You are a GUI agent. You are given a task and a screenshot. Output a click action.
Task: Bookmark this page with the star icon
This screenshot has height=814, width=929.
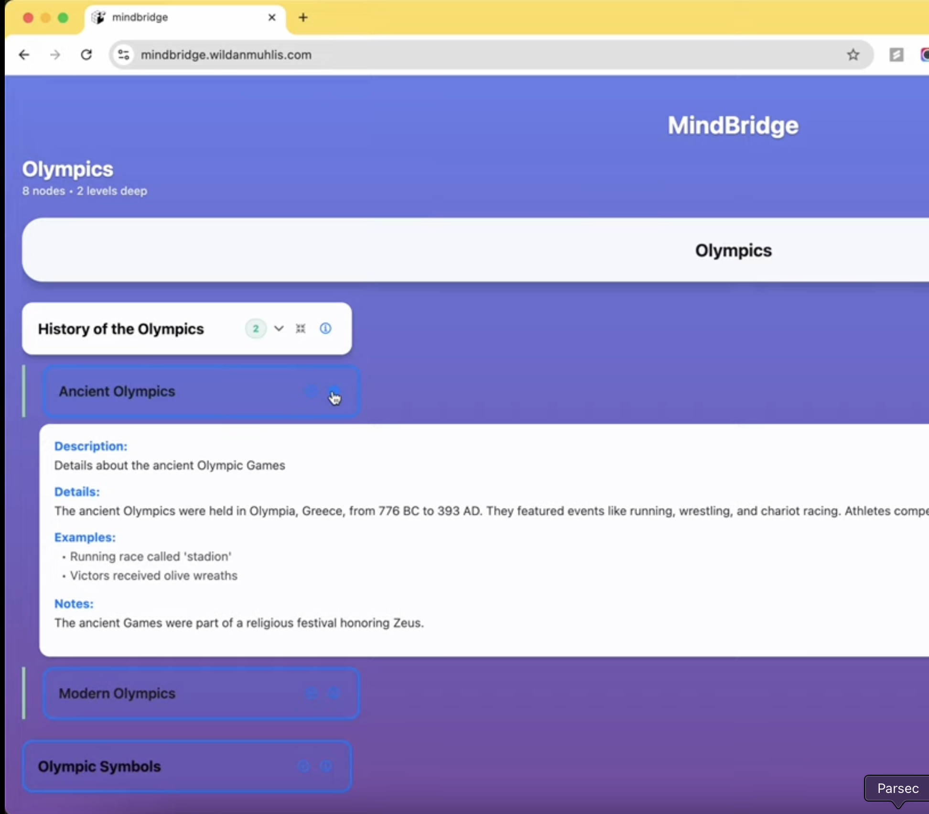point(853,55)
